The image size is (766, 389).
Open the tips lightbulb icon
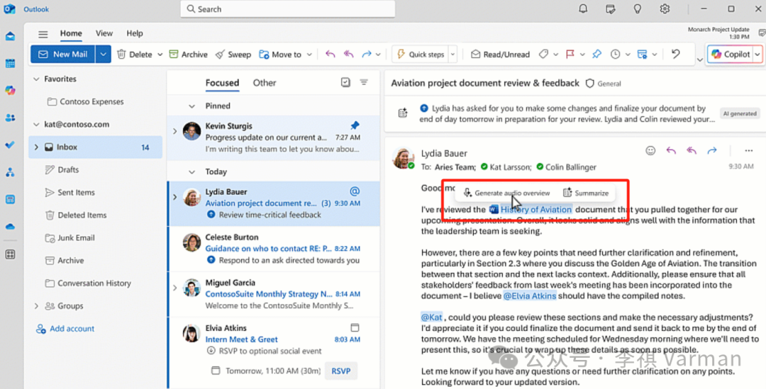637,9
